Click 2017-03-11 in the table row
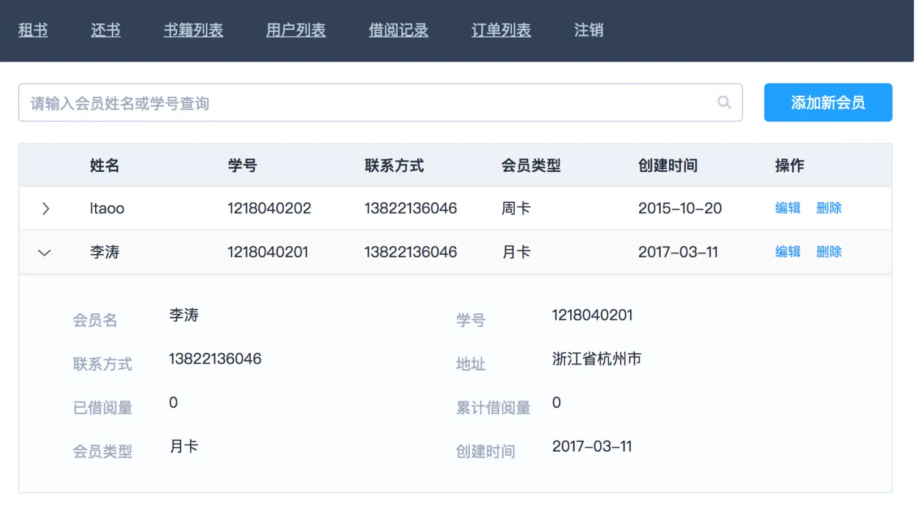The width and height of the screenshot is (915, 507). (x=678, y=252)
